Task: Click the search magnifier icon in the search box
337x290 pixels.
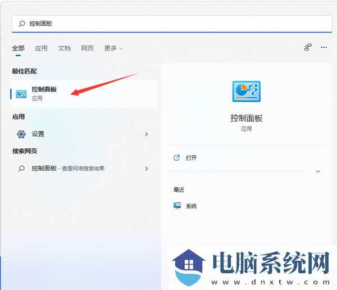Action: click(22, 24)
